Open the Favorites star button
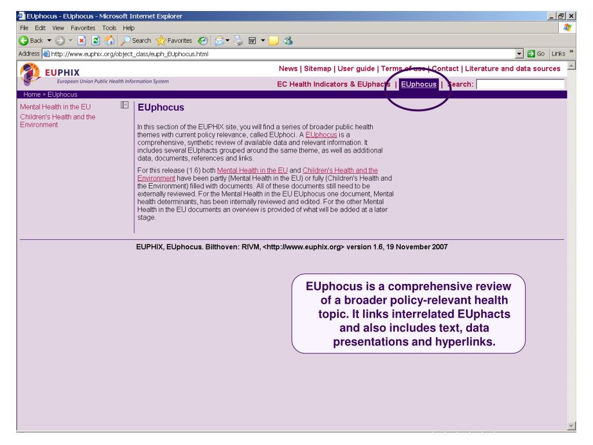The width and height of the screenshot is (593, 445). [x=174, y=41]
